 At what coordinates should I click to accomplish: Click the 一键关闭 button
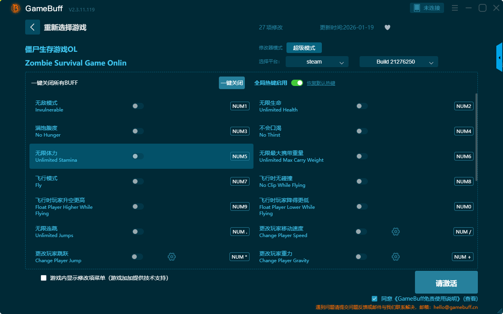(x=232, y=83)
